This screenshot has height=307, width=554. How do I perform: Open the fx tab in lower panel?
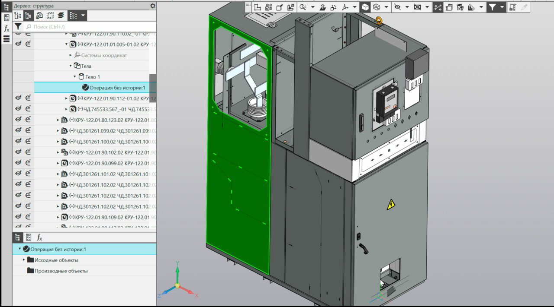click(x=39, y=237)
